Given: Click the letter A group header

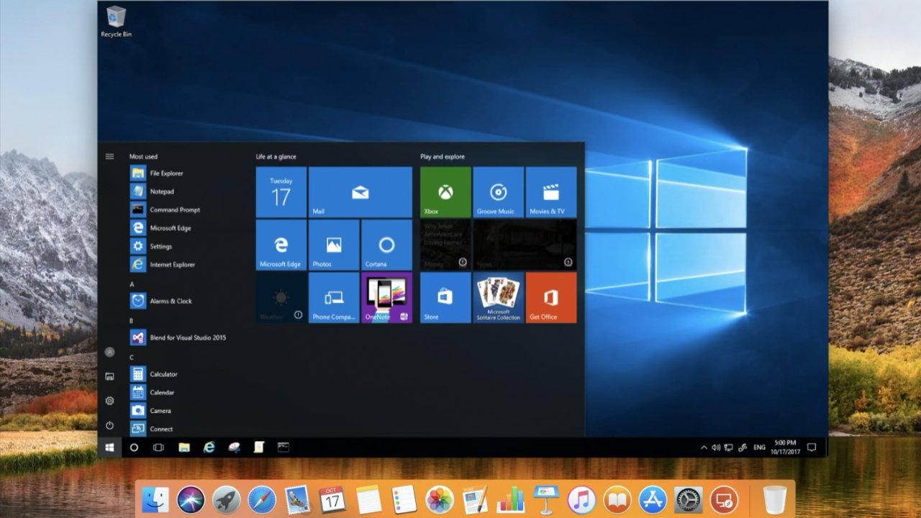Looking at the screenshot, I should click(x=132, y=284).
